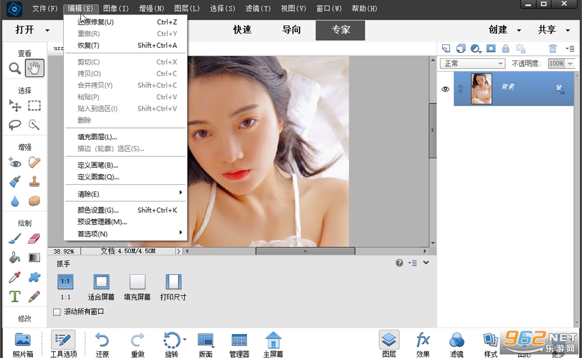Viewport: 582px width, 358px height.
Task: Lock all pixels of the layer
Action: [506, 49]
